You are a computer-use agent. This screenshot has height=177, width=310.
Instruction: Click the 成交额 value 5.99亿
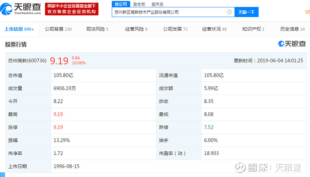(x=211, y=88)
